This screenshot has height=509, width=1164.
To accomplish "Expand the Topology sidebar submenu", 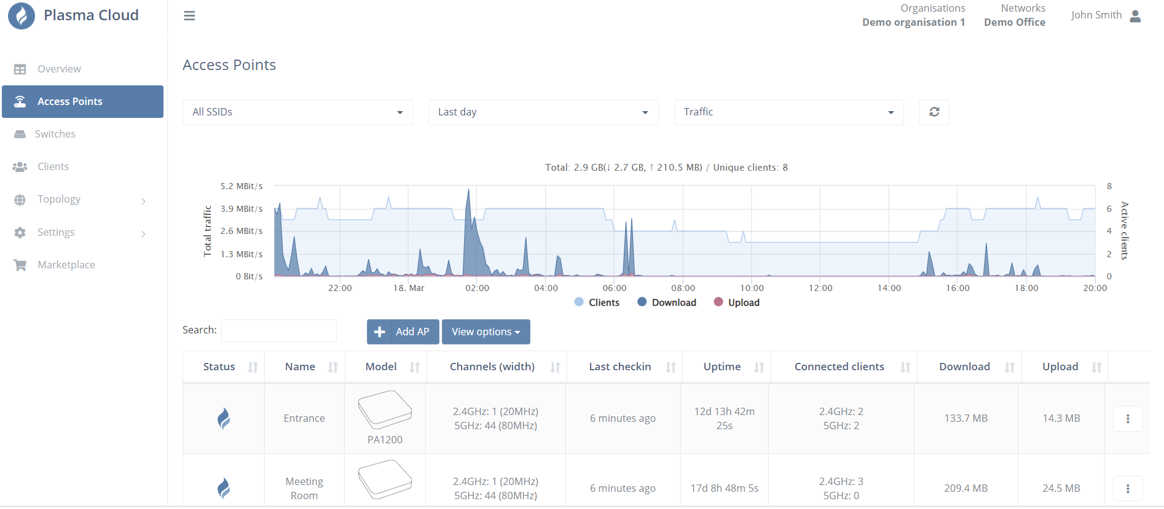I will tap(82, 200).
